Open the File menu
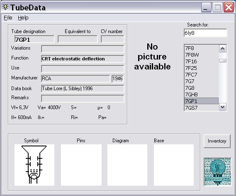Screen dimensions: 236x196 (x=8, y=18)
